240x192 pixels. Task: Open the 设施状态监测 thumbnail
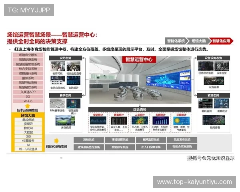point(206,66)
